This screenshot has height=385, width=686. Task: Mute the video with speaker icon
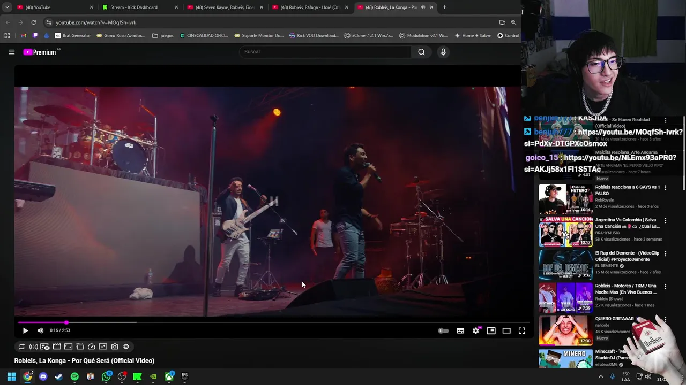tap(40, 330)
